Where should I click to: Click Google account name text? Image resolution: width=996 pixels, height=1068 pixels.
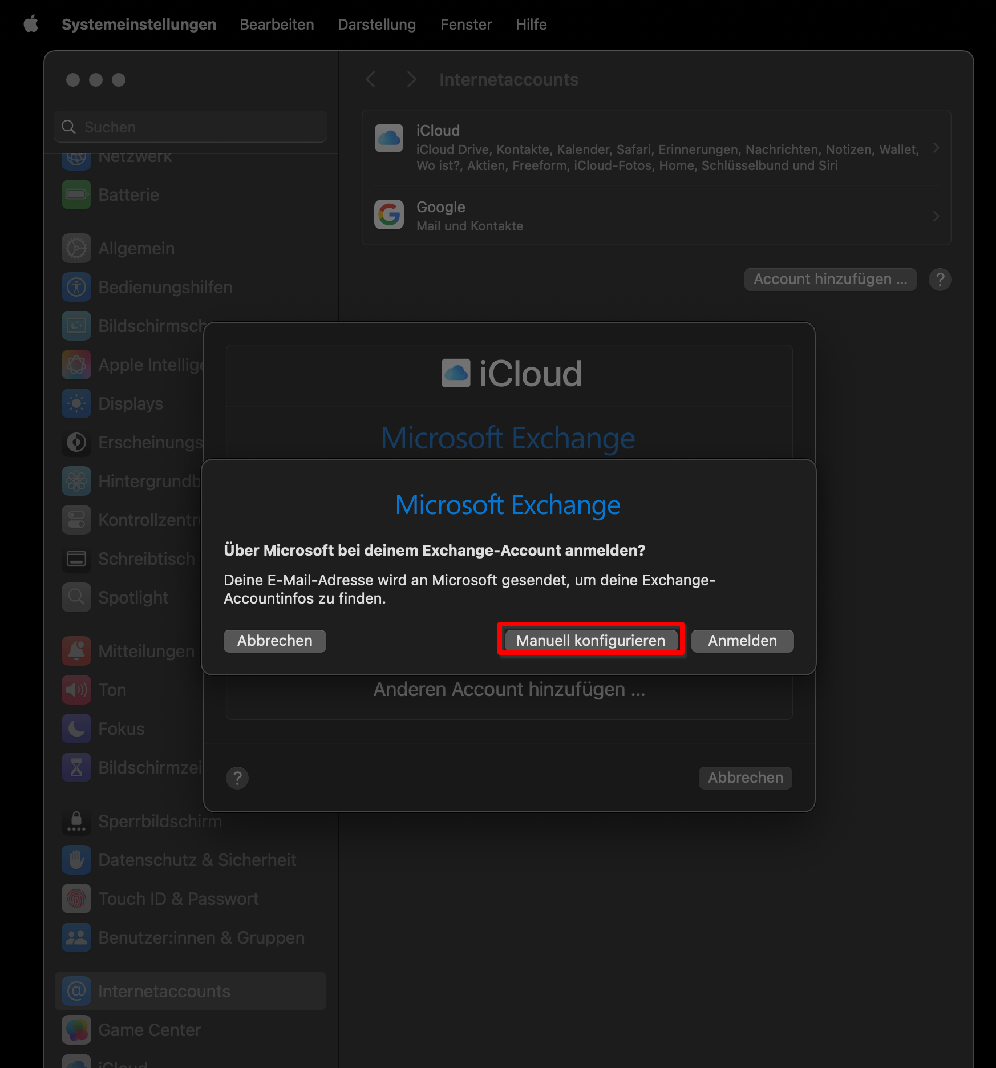click(441, 207)
